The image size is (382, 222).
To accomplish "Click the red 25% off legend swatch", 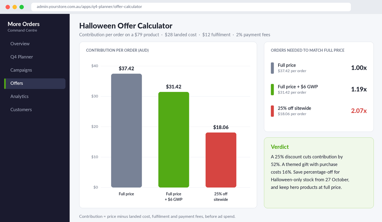I will tap(272, 111).
